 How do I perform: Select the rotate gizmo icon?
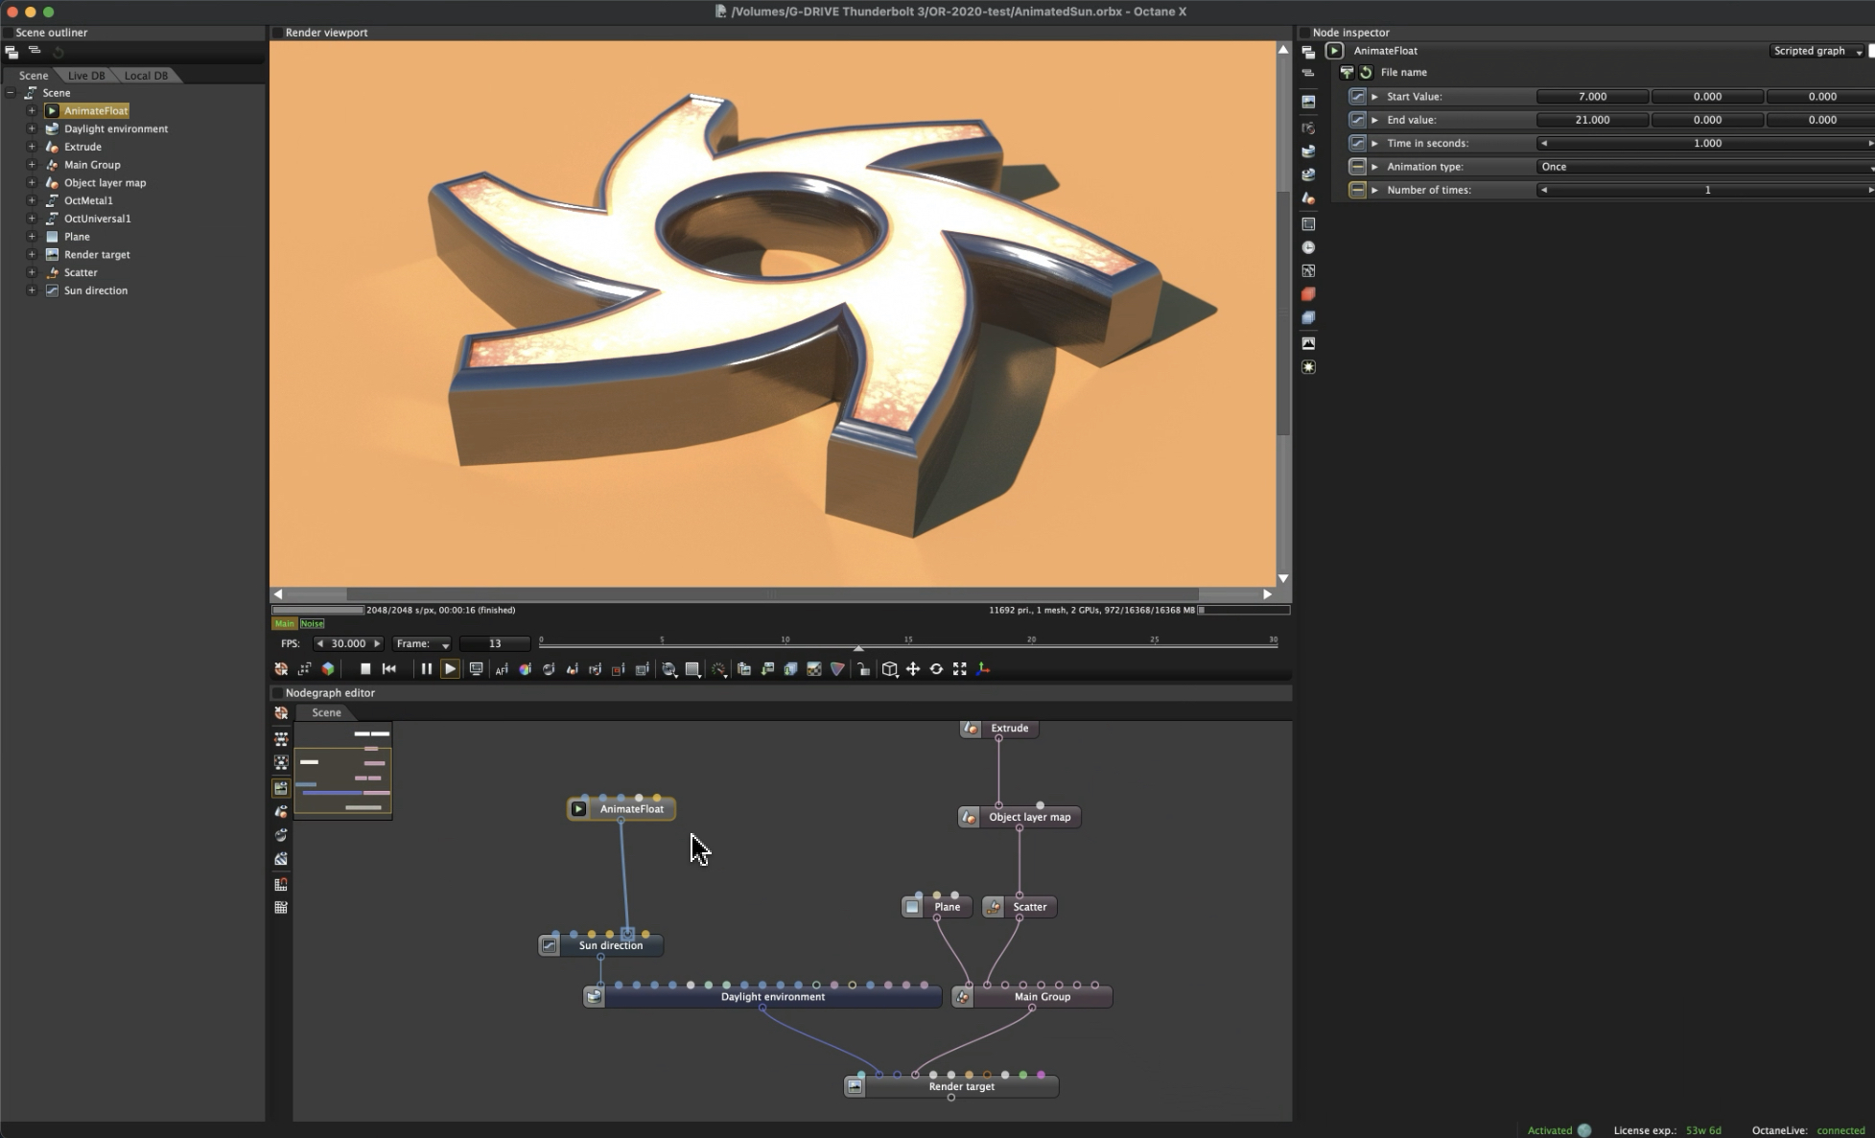[x=936, y=669]
